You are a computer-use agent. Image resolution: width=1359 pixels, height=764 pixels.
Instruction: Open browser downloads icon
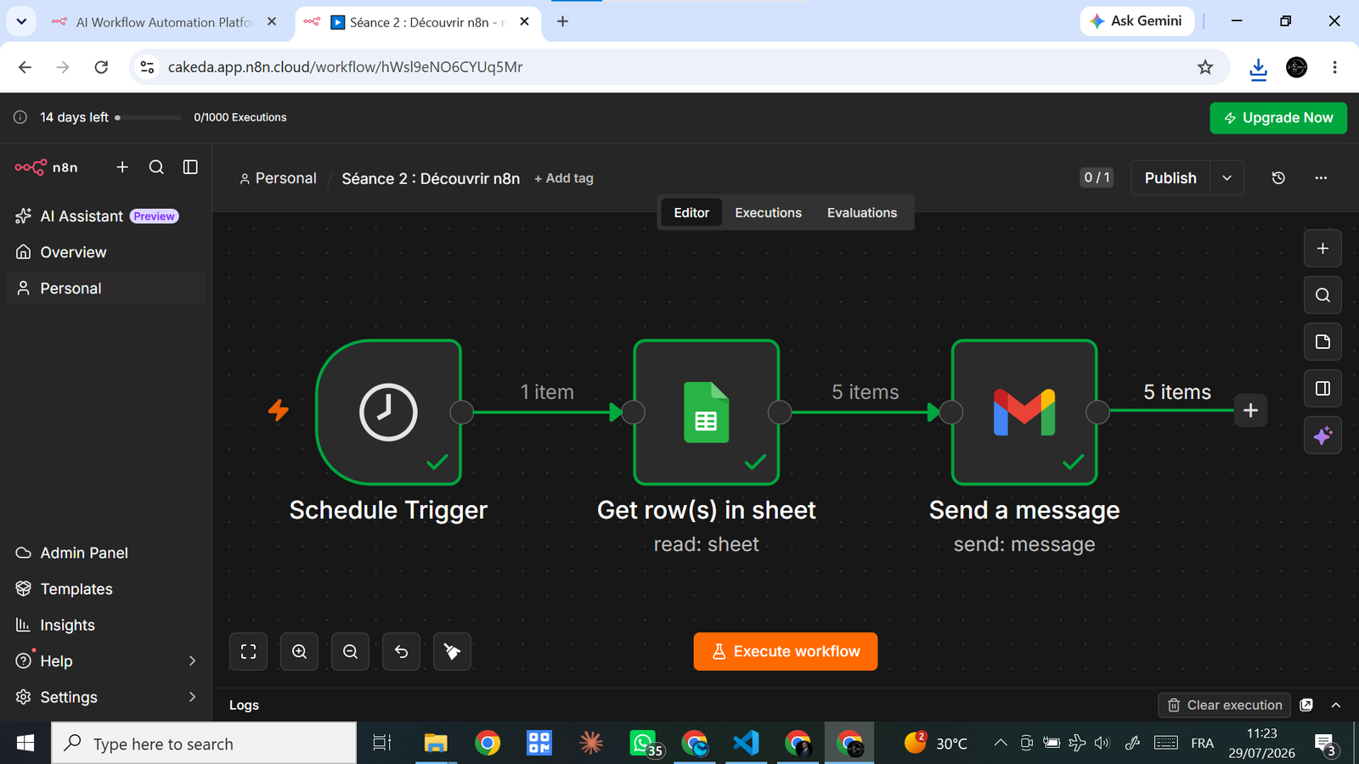1258,68
